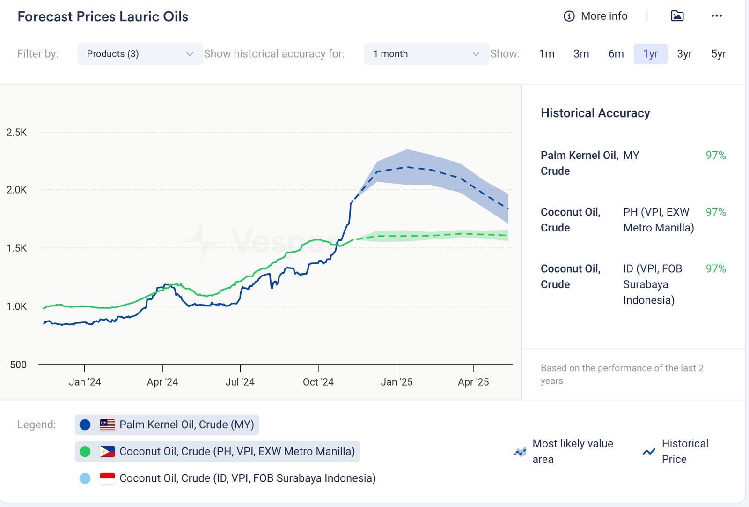Screen dimensions: 749x507
Task: Open the Products (3) filter dropdown
Action: coord(140,54)
